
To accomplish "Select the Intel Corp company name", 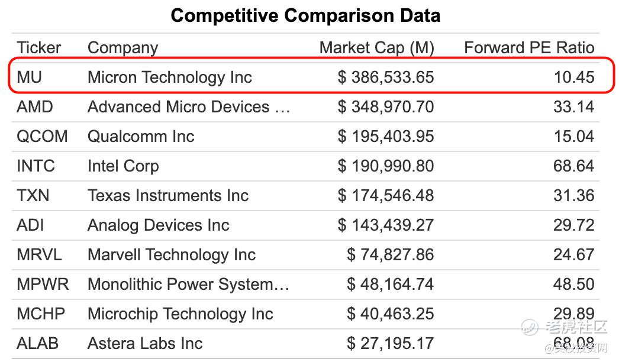I will (123, 166).
